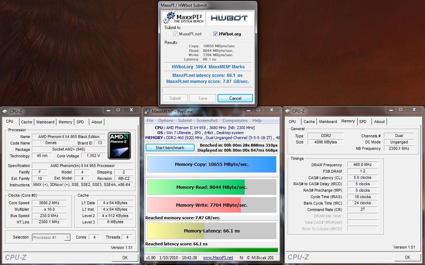Click the green progress bar at bottom of MaxxMEM²

click(212, 250)
